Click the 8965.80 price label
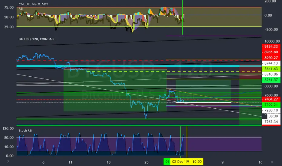282x166 pixels. [271, 52]
